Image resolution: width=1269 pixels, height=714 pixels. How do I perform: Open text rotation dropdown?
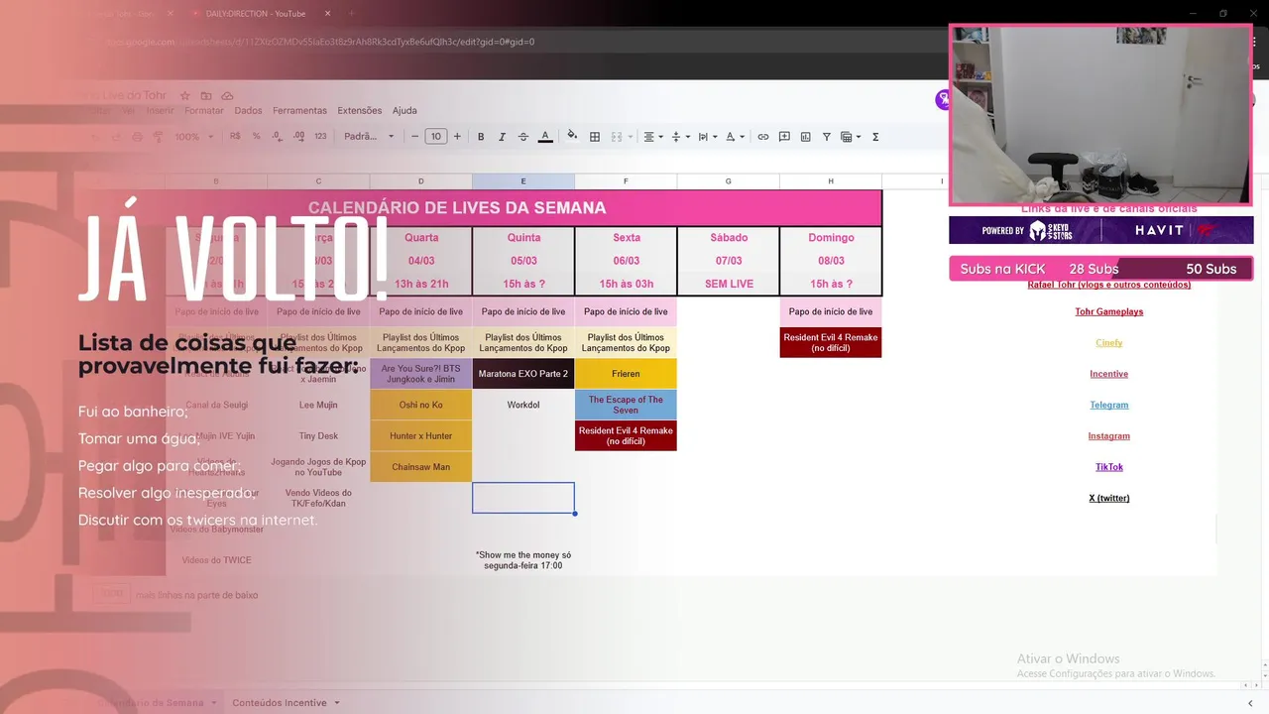click(x=735, y=137)
